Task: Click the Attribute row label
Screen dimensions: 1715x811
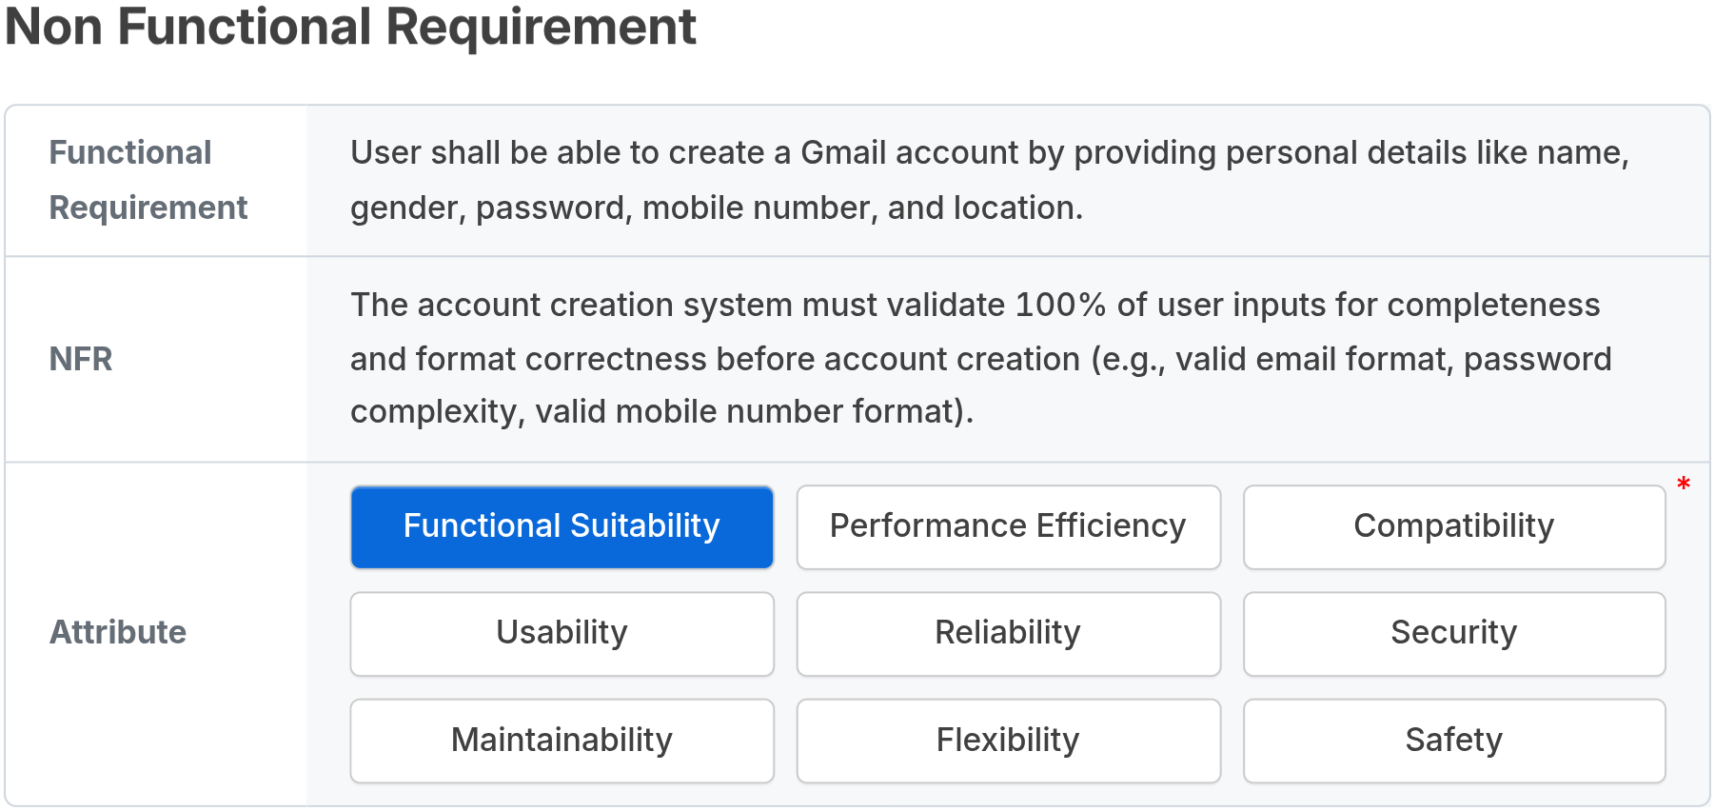Action: 118,632
